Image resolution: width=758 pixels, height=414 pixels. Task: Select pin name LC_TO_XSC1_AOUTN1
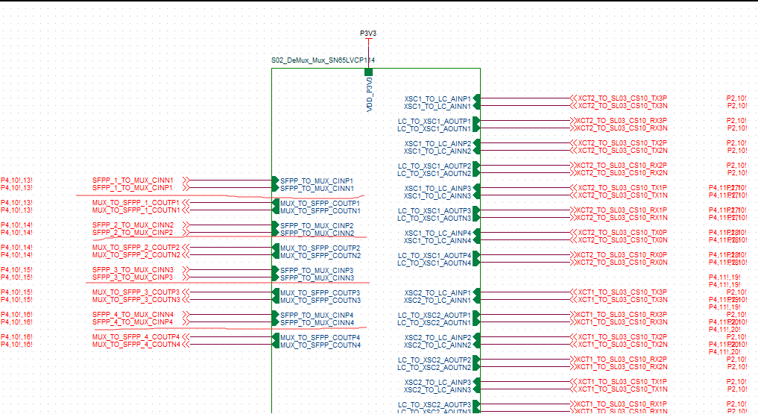434,128
